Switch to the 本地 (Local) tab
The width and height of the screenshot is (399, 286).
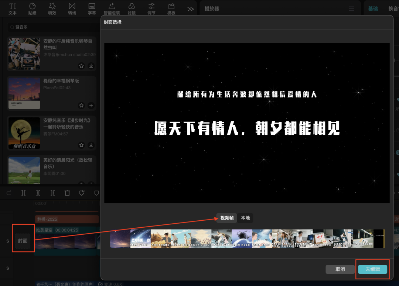[245, 218]
